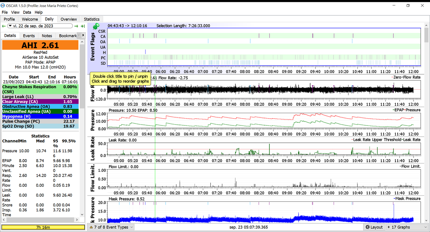This screenshot has width=430, height=232.
Task: Select the Details sub-tab
Action: (10, 36)
